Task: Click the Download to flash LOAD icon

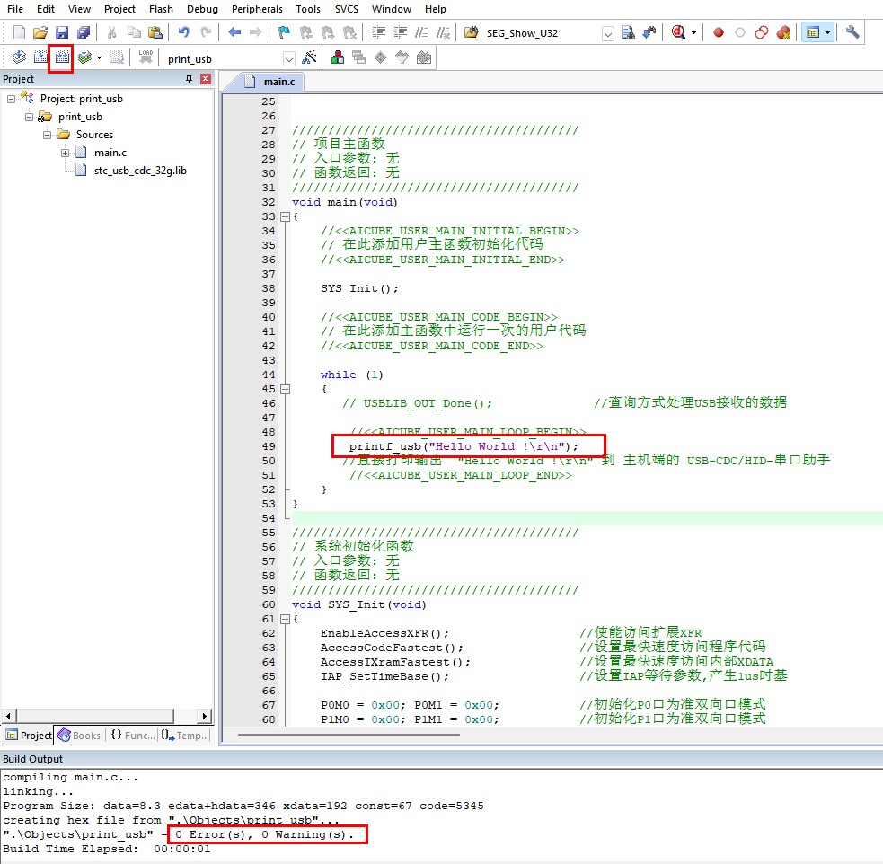Action: tap(146, 58)
